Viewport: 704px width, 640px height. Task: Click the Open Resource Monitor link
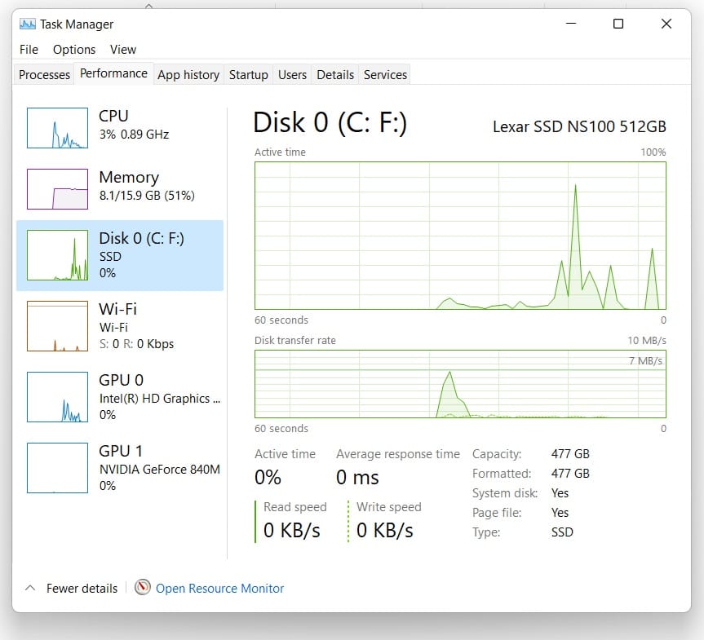(219, 589)
